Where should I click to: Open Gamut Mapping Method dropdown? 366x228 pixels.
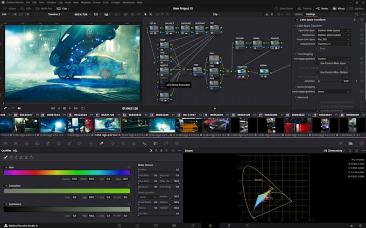click(334, 92)
